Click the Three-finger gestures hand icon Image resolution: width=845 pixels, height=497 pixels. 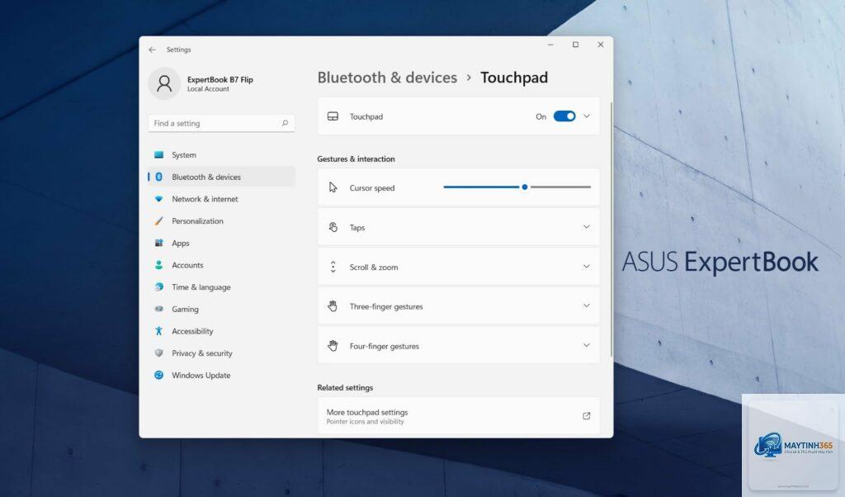[x=333, y=306]
